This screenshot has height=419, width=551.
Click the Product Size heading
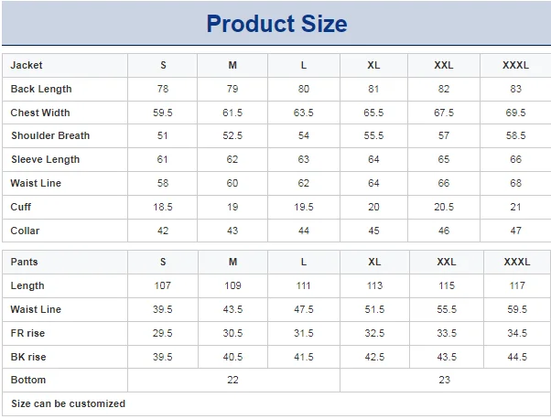[276, 24]
